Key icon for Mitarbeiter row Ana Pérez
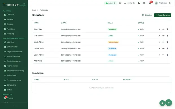 163,29
